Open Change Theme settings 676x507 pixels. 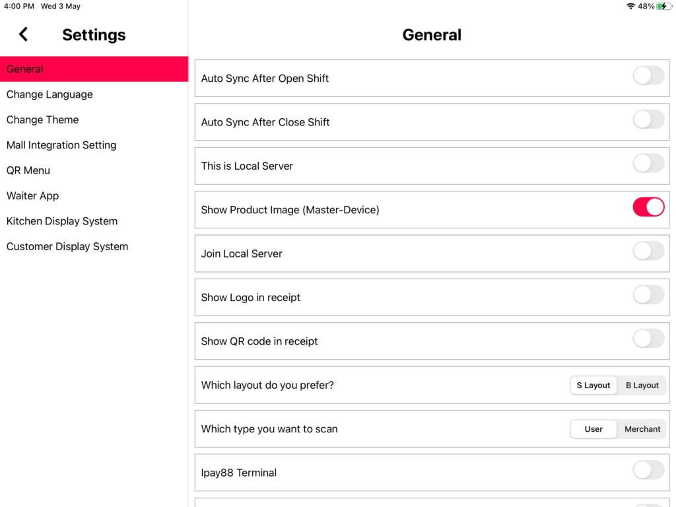(42, 119)
